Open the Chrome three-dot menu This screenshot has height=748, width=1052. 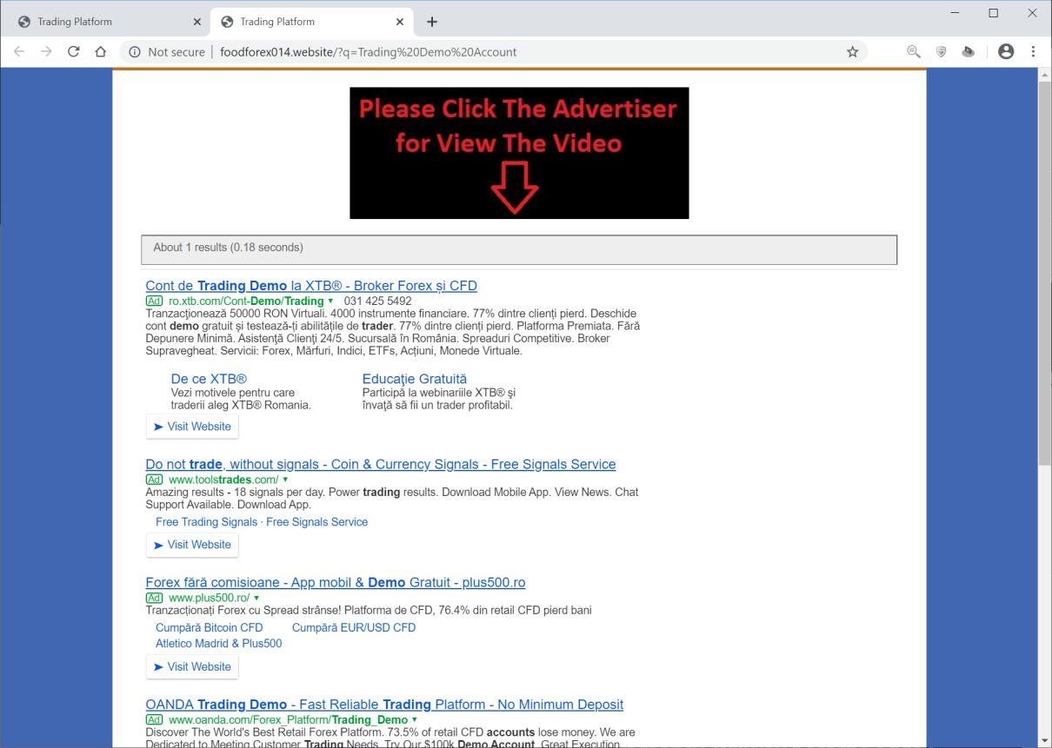pos(1033,52)
